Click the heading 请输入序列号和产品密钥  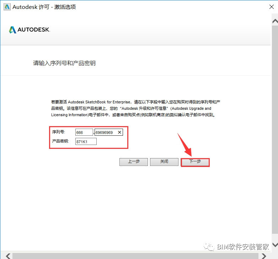coord(64,63)
